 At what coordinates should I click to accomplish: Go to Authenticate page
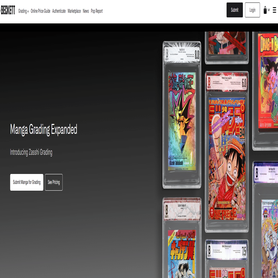(59, 11)
